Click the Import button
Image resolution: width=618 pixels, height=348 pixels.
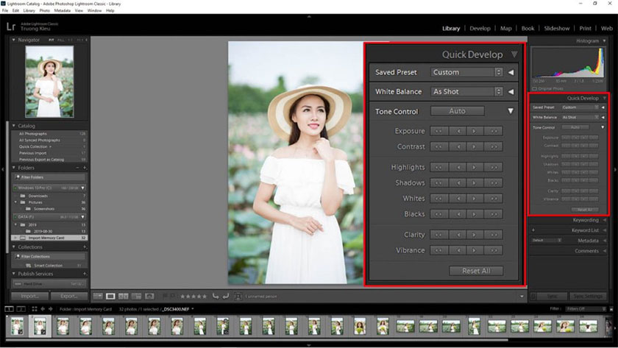tap(30, 296)
